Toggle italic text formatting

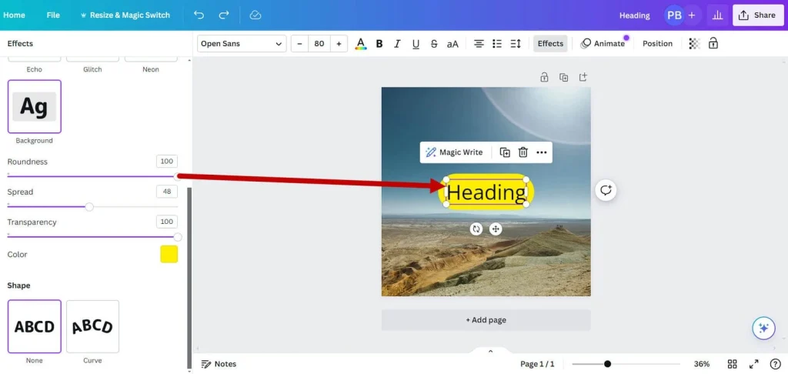(397, 44)
